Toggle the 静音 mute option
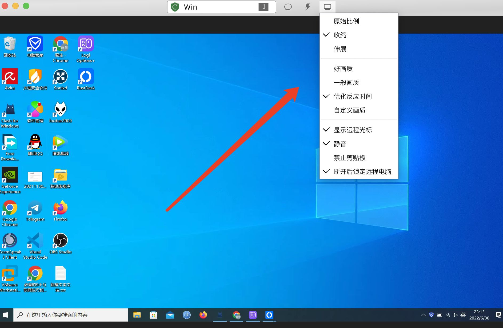Viewport: 503px width, 328px height. [340, 144]
